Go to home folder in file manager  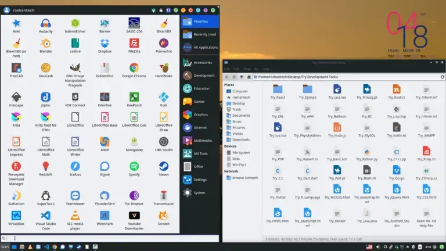[249, 77]
